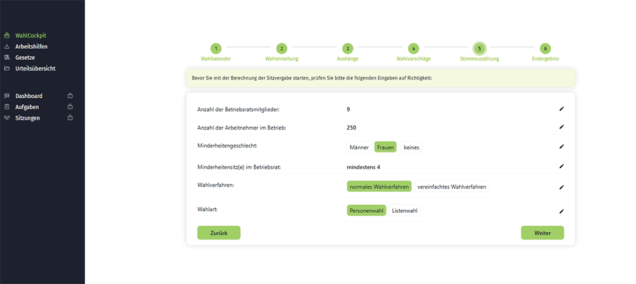Click the Zurück button
Viewport: 636px width, 284px height.
pos(218,233)
